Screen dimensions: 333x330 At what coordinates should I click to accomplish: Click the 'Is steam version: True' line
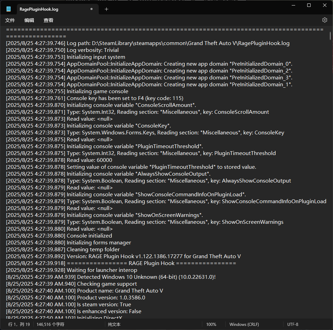click(x=68, y=305)
